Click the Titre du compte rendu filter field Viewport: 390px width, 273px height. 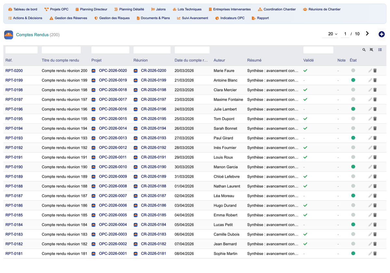pos(61,50)
